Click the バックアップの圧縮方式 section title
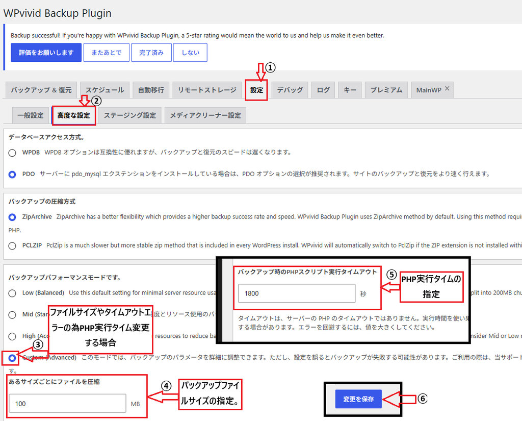Viewport: 522px width, 421px height. point(42,202)
